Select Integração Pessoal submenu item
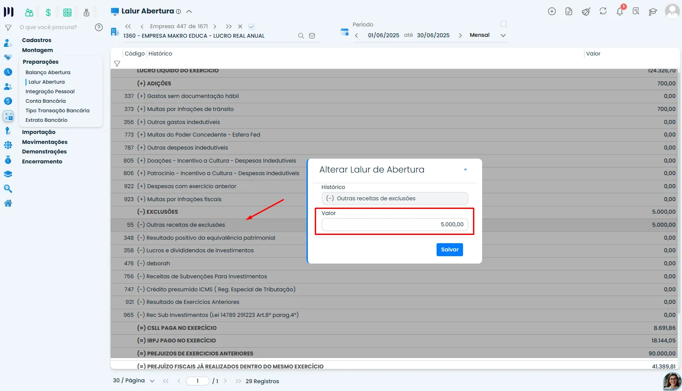 point(50,91)
